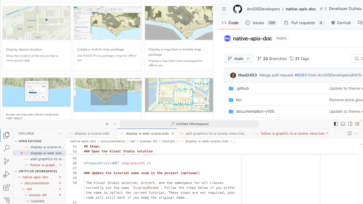Collapse the documentation folder in tree
Viewport: 363px width, 204px height.
coord(22,183)
